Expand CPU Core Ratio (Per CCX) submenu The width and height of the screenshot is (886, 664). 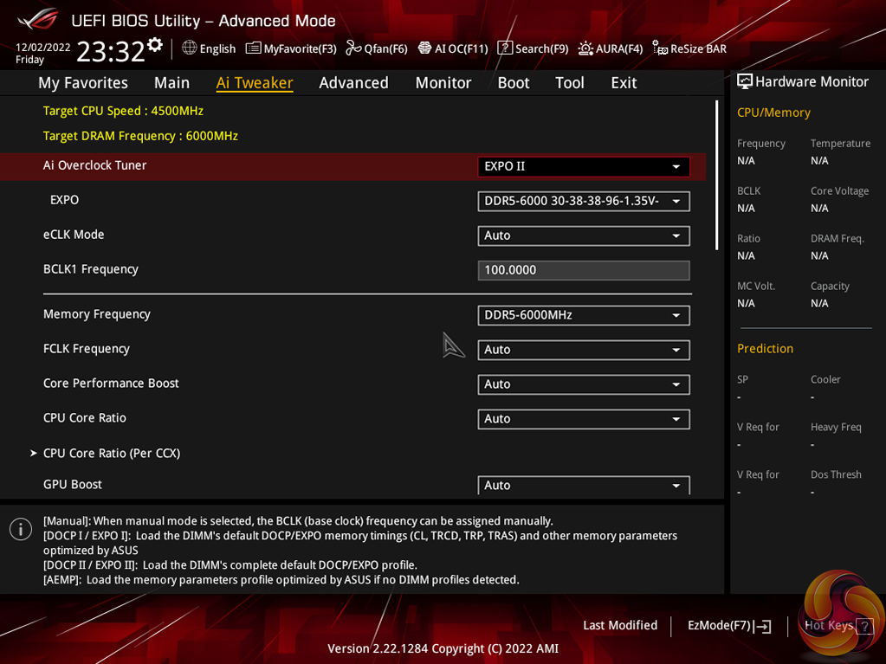click(112, 453)
